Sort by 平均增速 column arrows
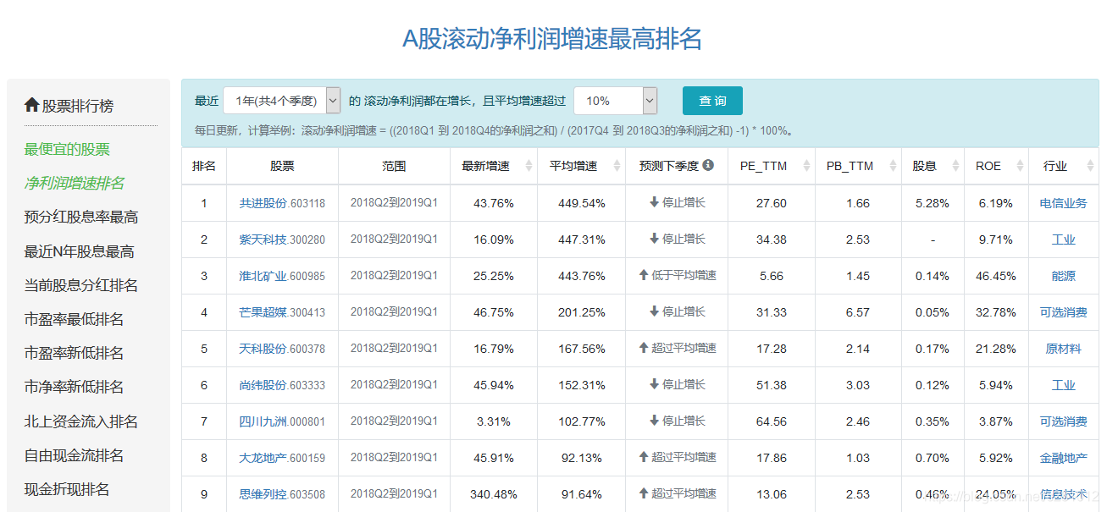 pyautogui.click(x=617, y=166)
